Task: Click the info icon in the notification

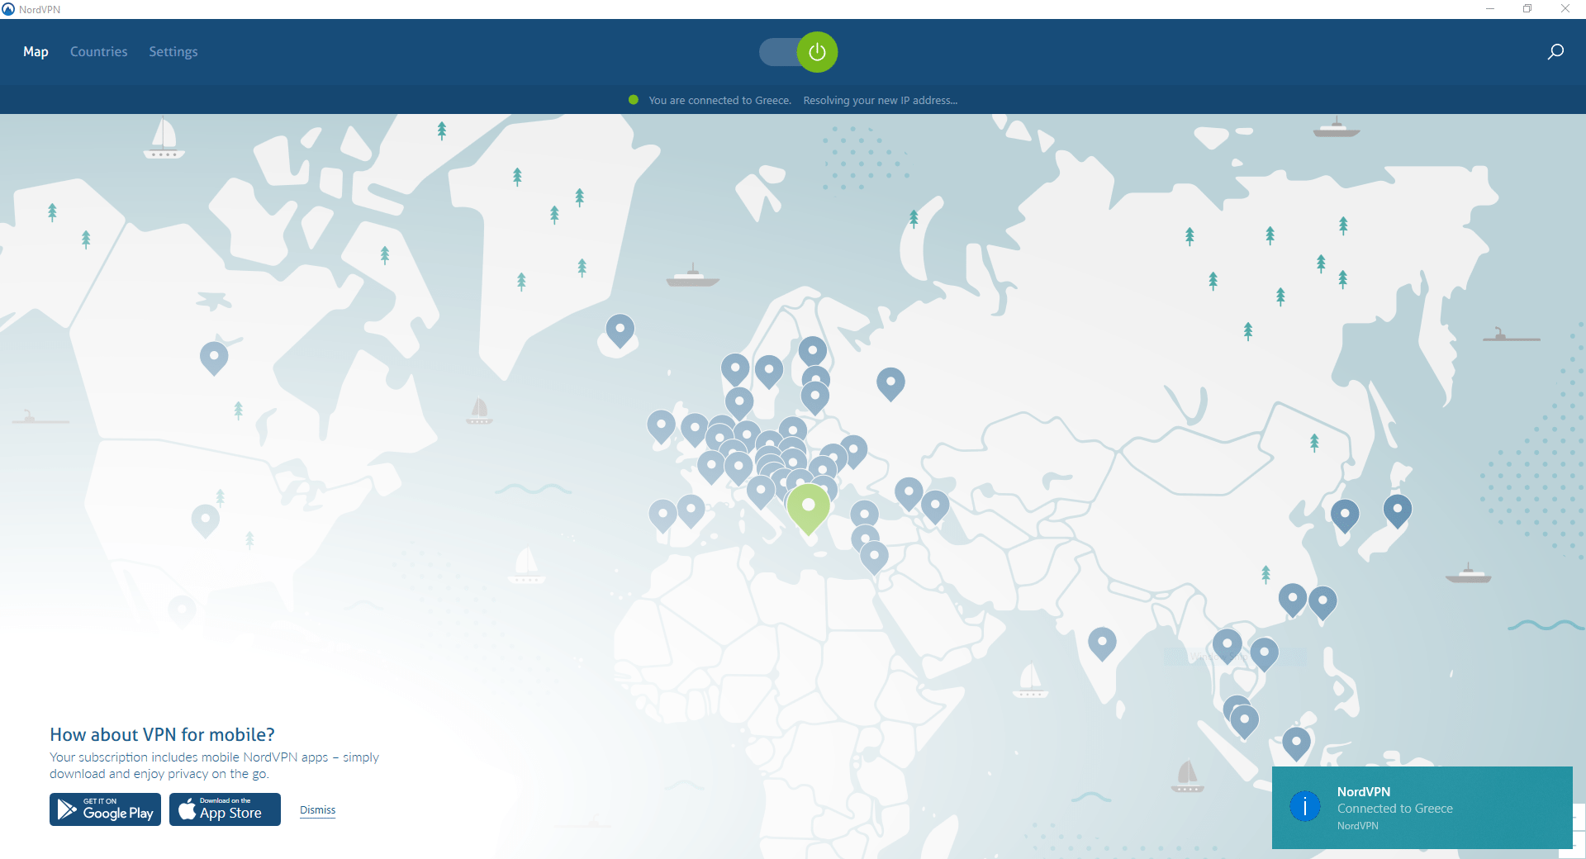Action: coord(1305,807)
